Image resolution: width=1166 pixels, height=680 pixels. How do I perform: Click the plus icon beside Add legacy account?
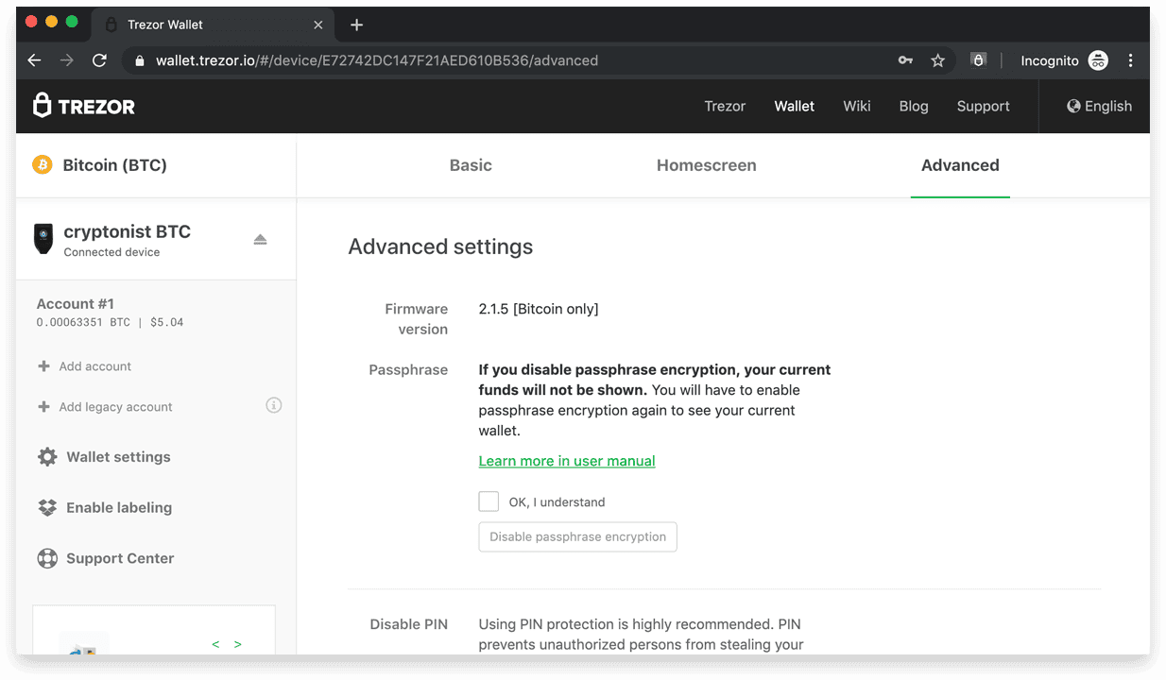tap(43, 407)
